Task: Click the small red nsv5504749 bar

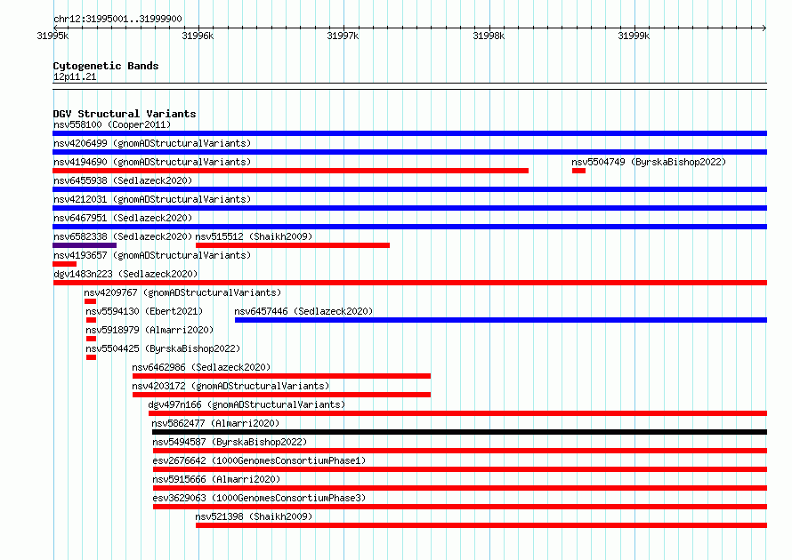Action: coord(578,171)
